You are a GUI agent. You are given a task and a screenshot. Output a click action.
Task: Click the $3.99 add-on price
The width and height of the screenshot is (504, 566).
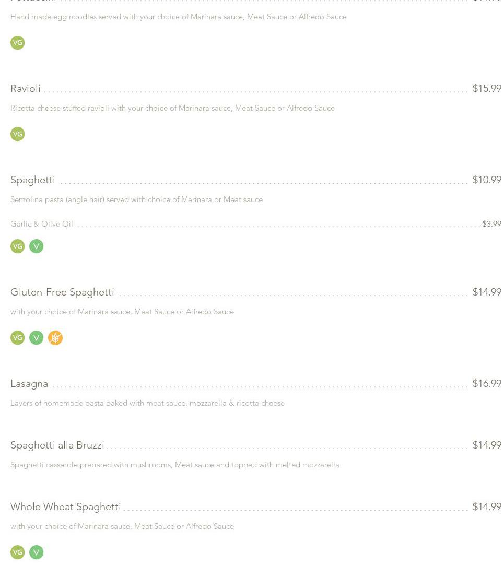click(x=491, y=224)
